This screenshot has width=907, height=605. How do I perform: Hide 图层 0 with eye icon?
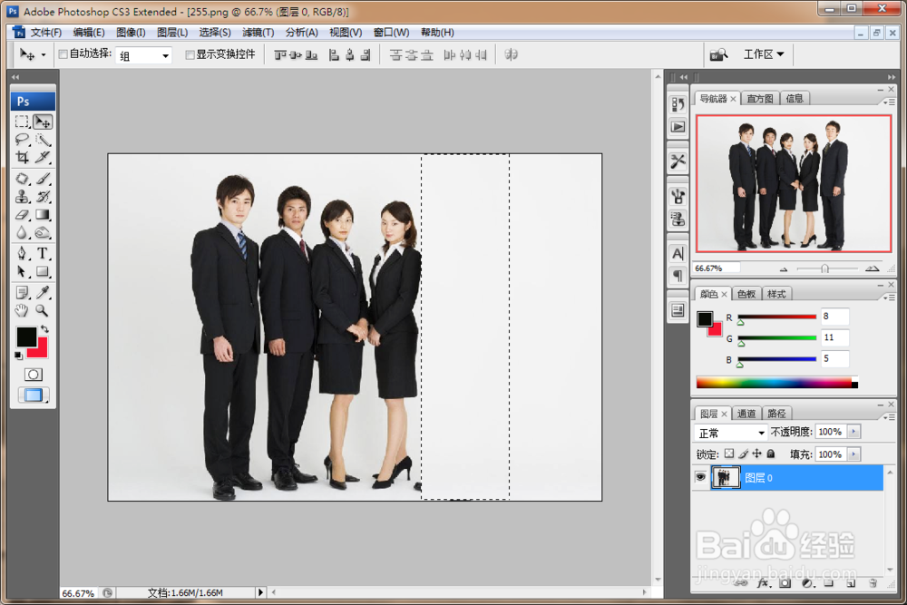tap(700, 477)
